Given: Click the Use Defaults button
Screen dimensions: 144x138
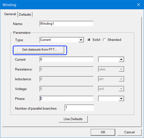Looking at the screenshot, I should coord(73,119).
